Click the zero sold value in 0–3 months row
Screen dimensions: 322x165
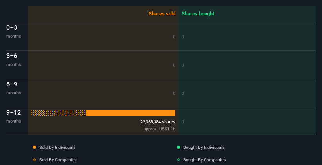[x=174, y=37]
